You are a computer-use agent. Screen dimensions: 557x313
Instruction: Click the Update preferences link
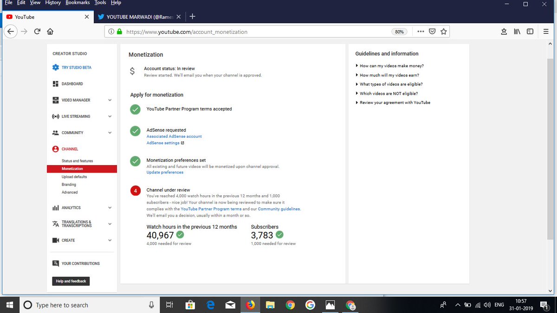(x=165, y=172)
